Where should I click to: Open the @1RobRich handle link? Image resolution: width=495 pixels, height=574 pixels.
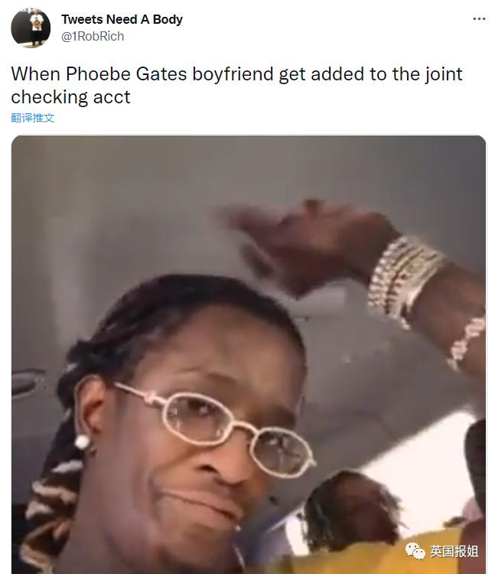(93, 36)
